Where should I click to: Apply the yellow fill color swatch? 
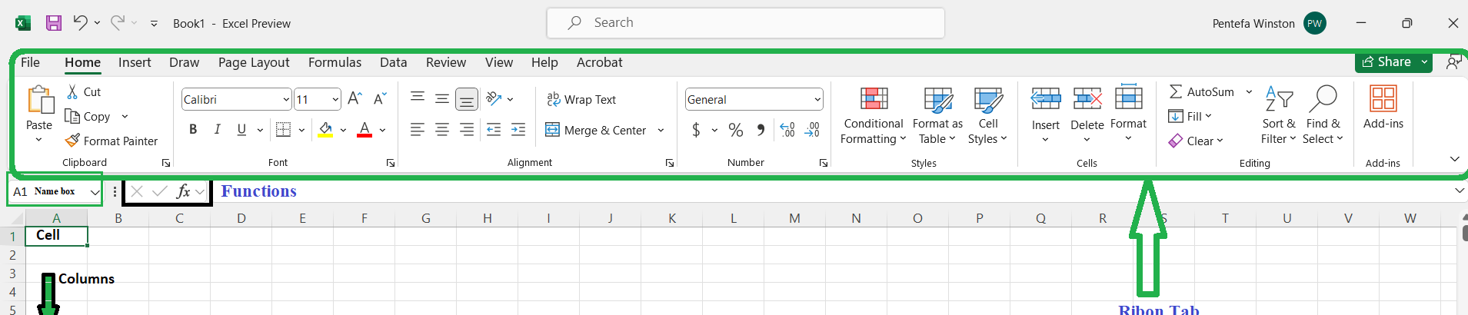pyautogui.click(x=326, y=130)
